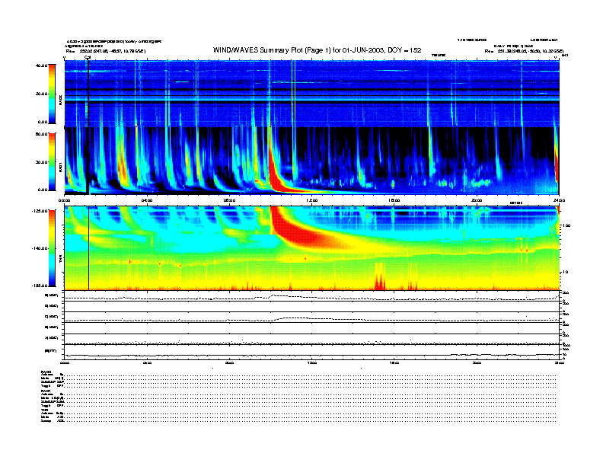Click the TNR vertical axis label
The height and width of the screenshot is (466, 603).
point(60,260)
